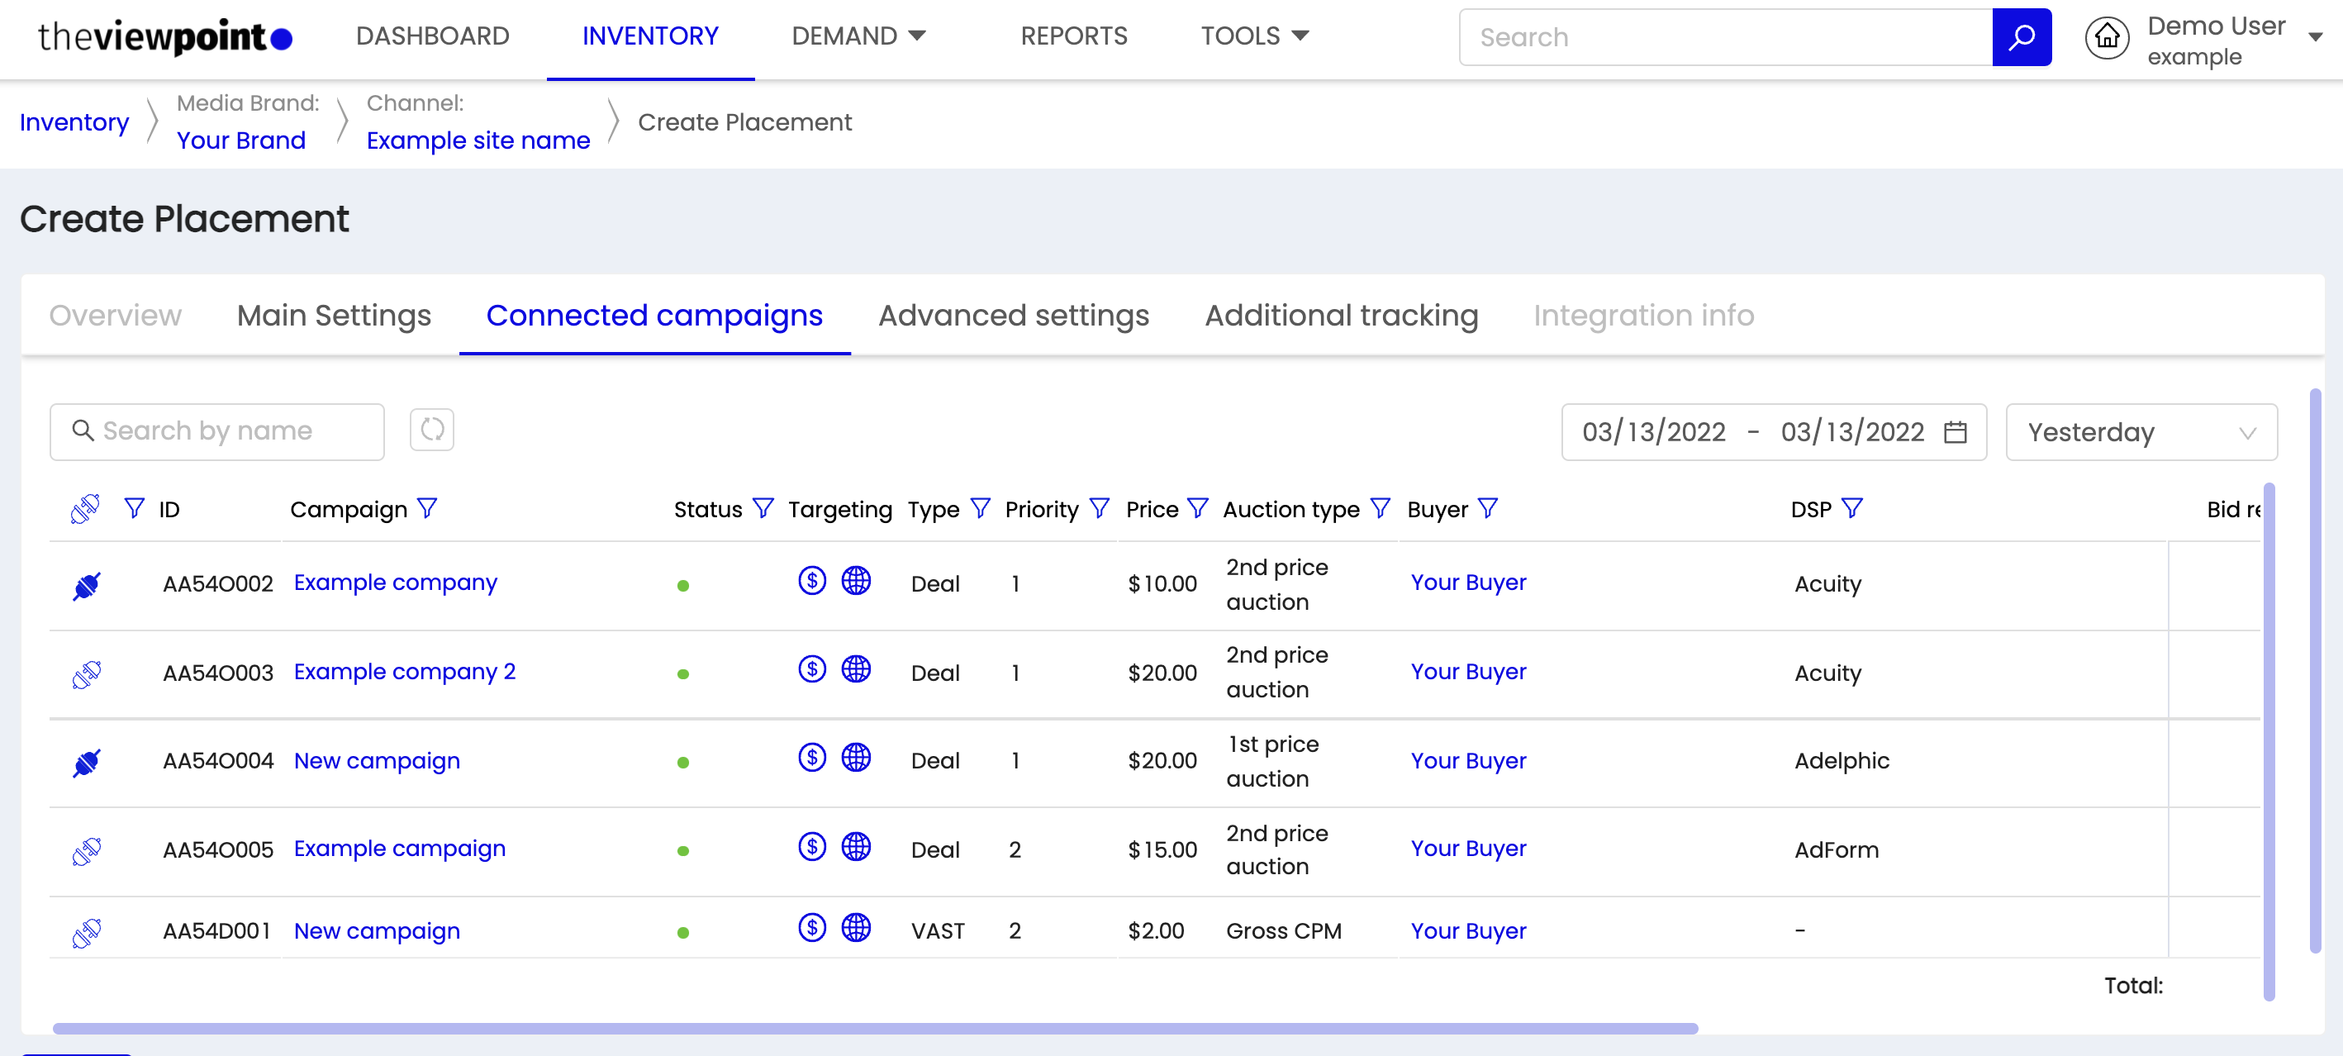Click dollar targeting icon for AA540003
The height and width of the screenshot is (1056, 2343).
pos(811,669)
